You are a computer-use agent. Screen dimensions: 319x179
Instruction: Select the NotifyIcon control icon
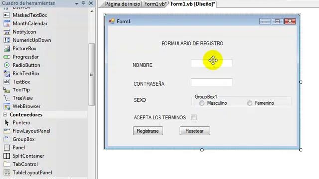click(7, 32)
